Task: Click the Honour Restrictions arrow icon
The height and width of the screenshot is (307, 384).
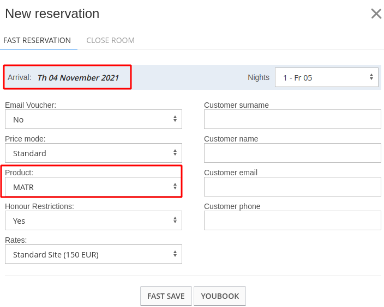Action: click(x=175, y=220)
